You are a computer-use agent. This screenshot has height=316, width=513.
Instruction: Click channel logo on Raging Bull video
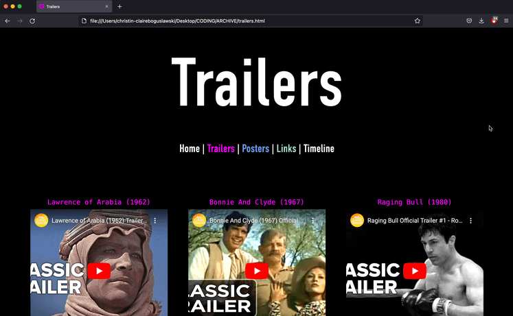(x=357, y=220)
